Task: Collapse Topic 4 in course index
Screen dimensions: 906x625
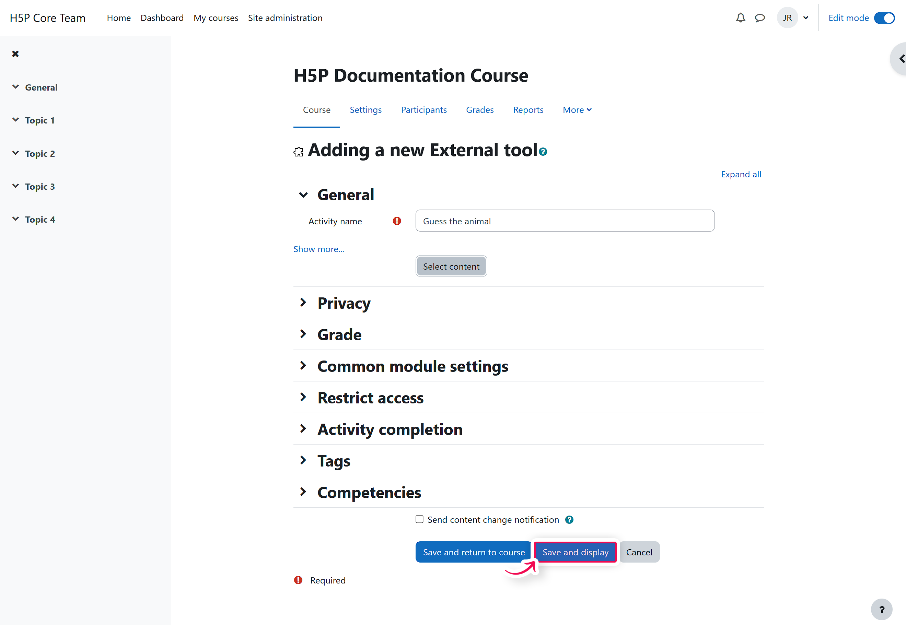Action: tap(15, 219)
